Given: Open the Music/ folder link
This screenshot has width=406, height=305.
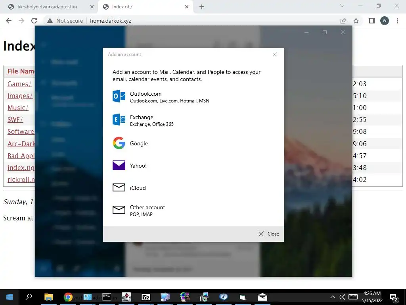Looking at the screenshot, I should pos(18,108).
